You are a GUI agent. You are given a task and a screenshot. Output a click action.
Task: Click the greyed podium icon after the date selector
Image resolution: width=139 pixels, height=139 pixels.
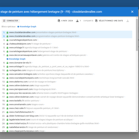point(128,21)
